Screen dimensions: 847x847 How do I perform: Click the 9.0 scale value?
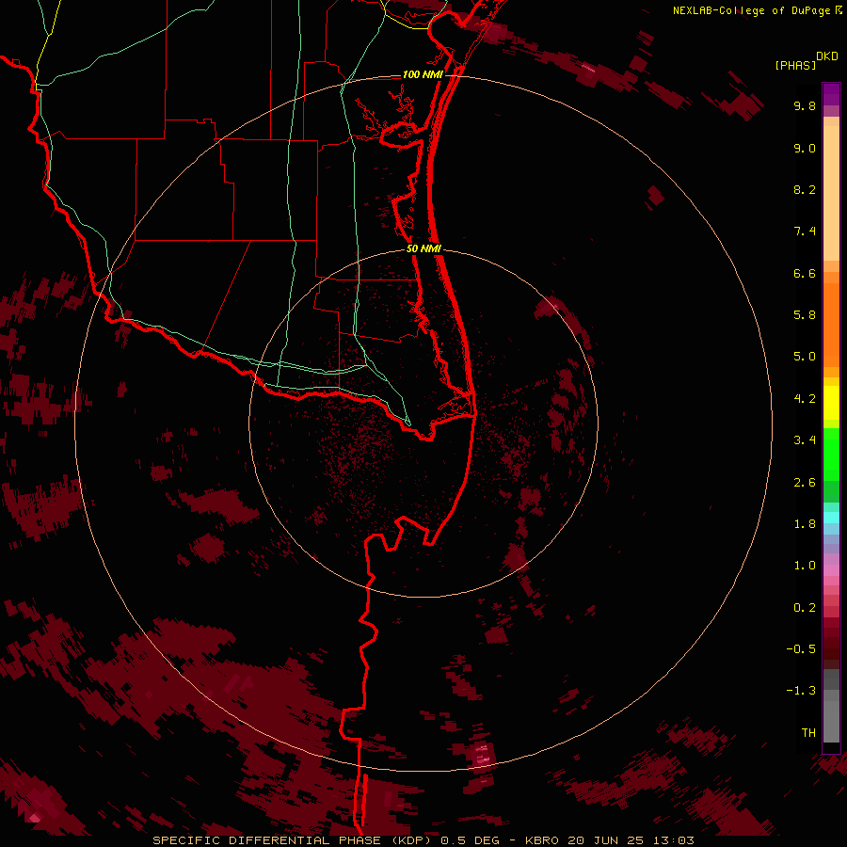point(805,148)
